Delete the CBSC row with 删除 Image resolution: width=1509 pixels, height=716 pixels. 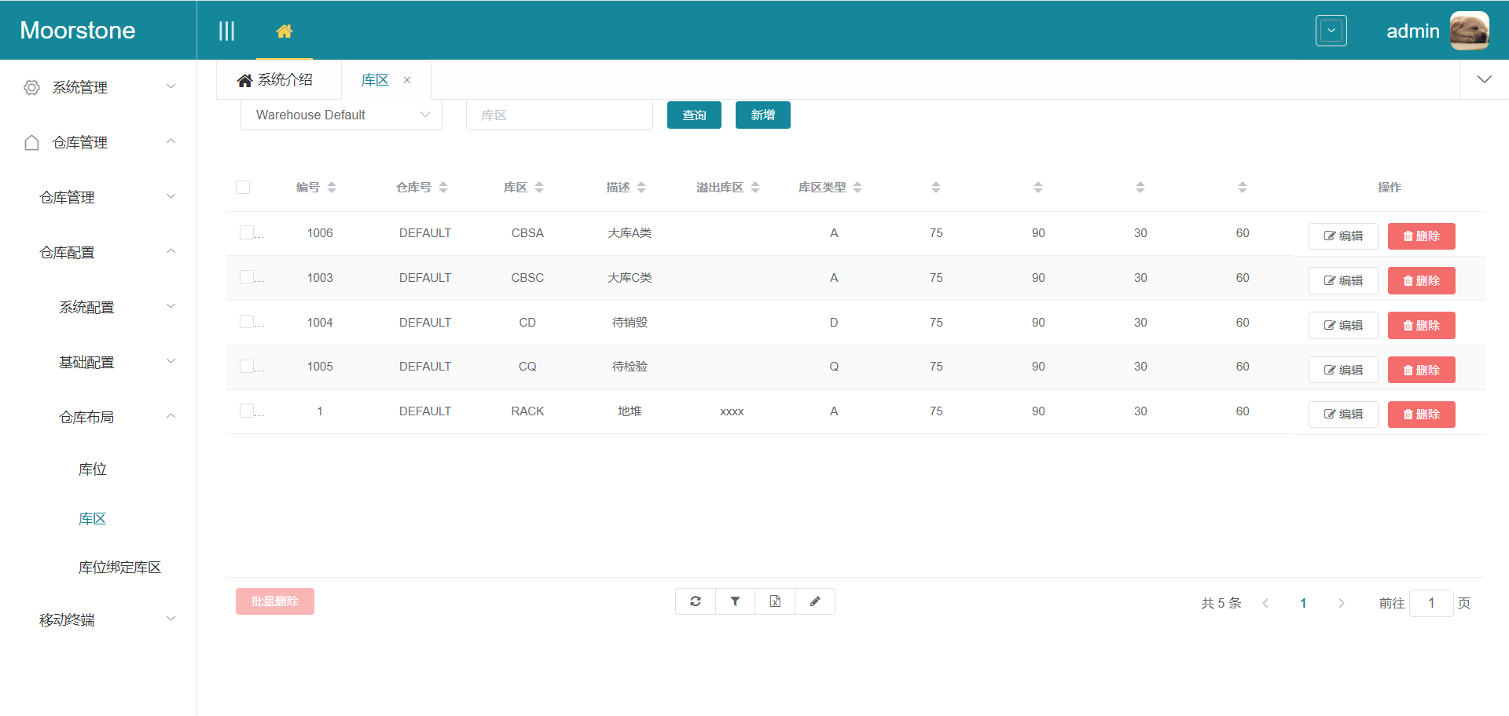[1421, 280]
